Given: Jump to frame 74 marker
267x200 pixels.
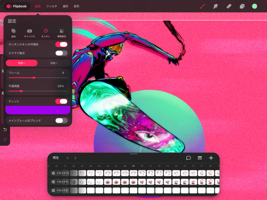Looking at the screenshot, I should [x=176, y=166].
